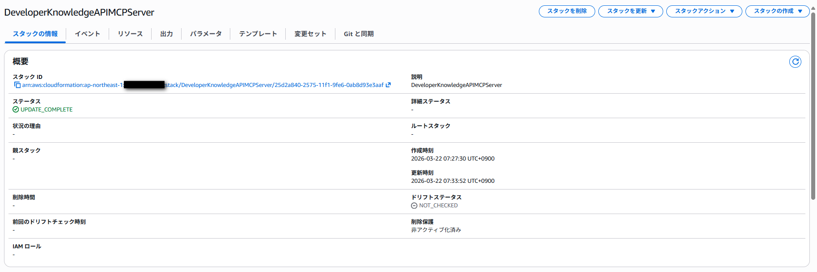Click the NOT_CHECKED drift status icon
The width and height of the screenshot is (817, 272).
coord(414,206)
